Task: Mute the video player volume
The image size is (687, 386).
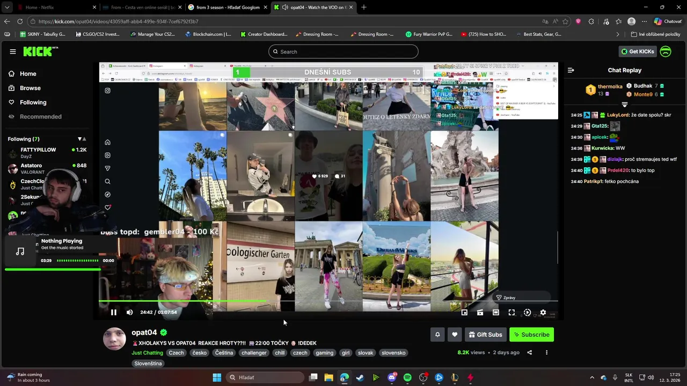Action: [x=129, y=313]
